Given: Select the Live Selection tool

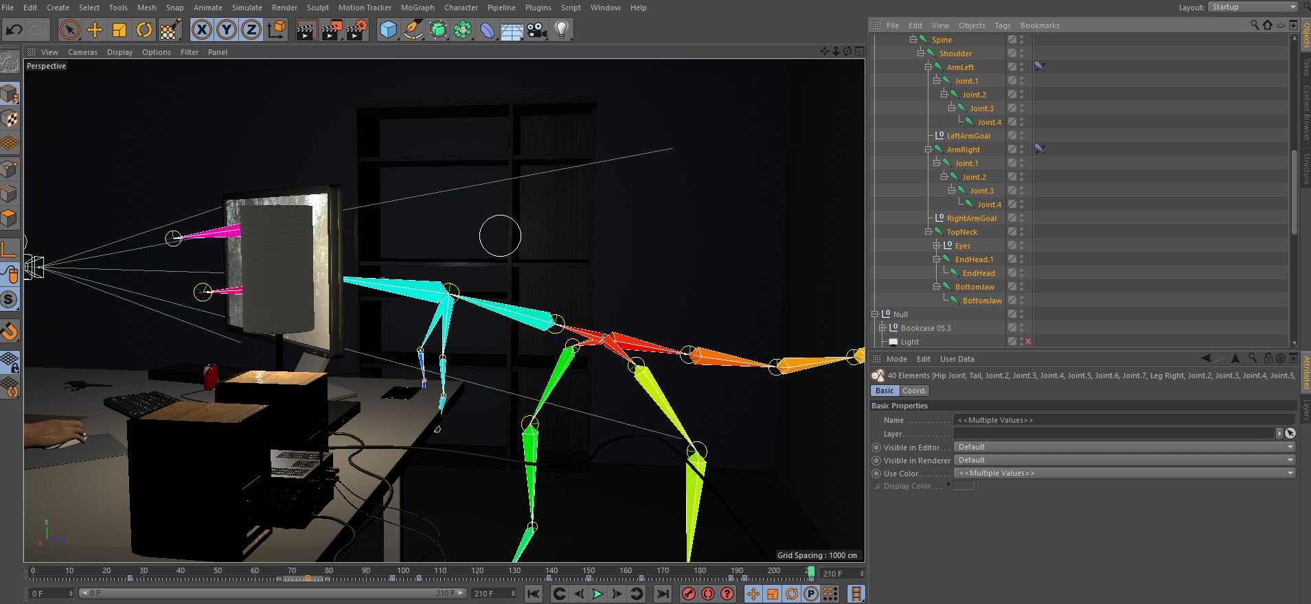Looking at the screenshot, I should tap(69, 30).
